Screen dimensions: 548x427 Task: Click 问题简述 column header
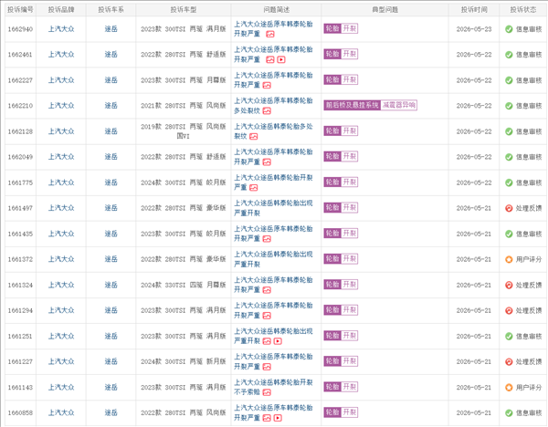coord(276,10)
